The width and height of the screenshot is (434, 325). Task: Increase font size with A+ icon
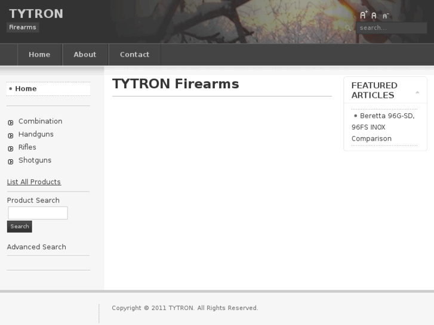point(363,16)
